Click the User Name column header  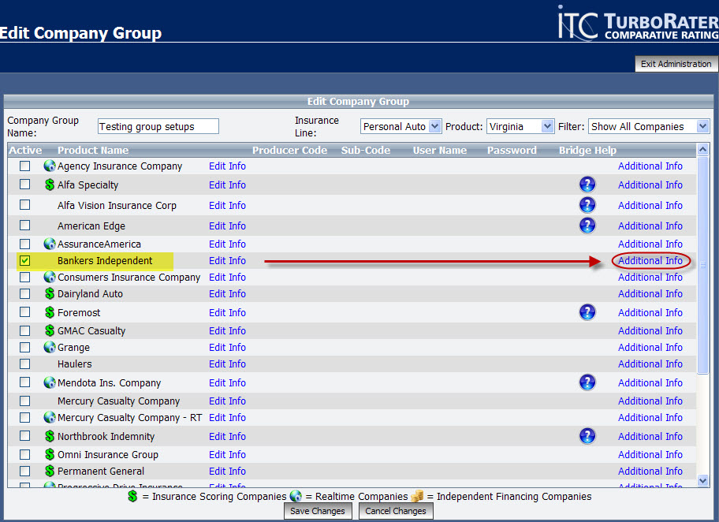(440, 150)
